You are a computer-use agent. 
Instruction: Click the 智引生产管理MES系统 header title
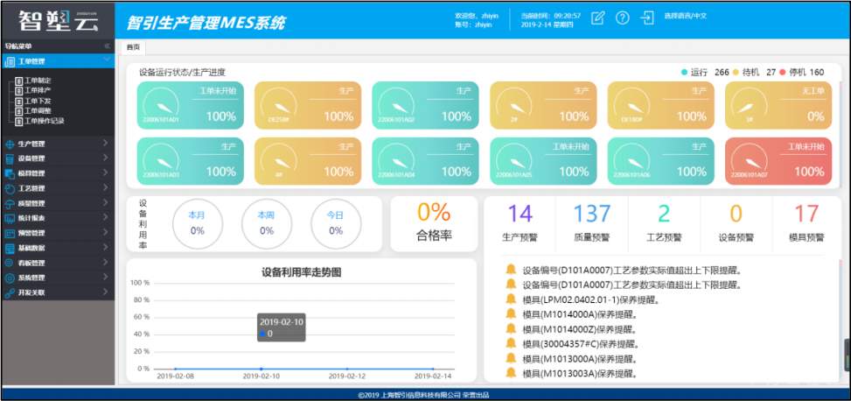tap(206, 23)
